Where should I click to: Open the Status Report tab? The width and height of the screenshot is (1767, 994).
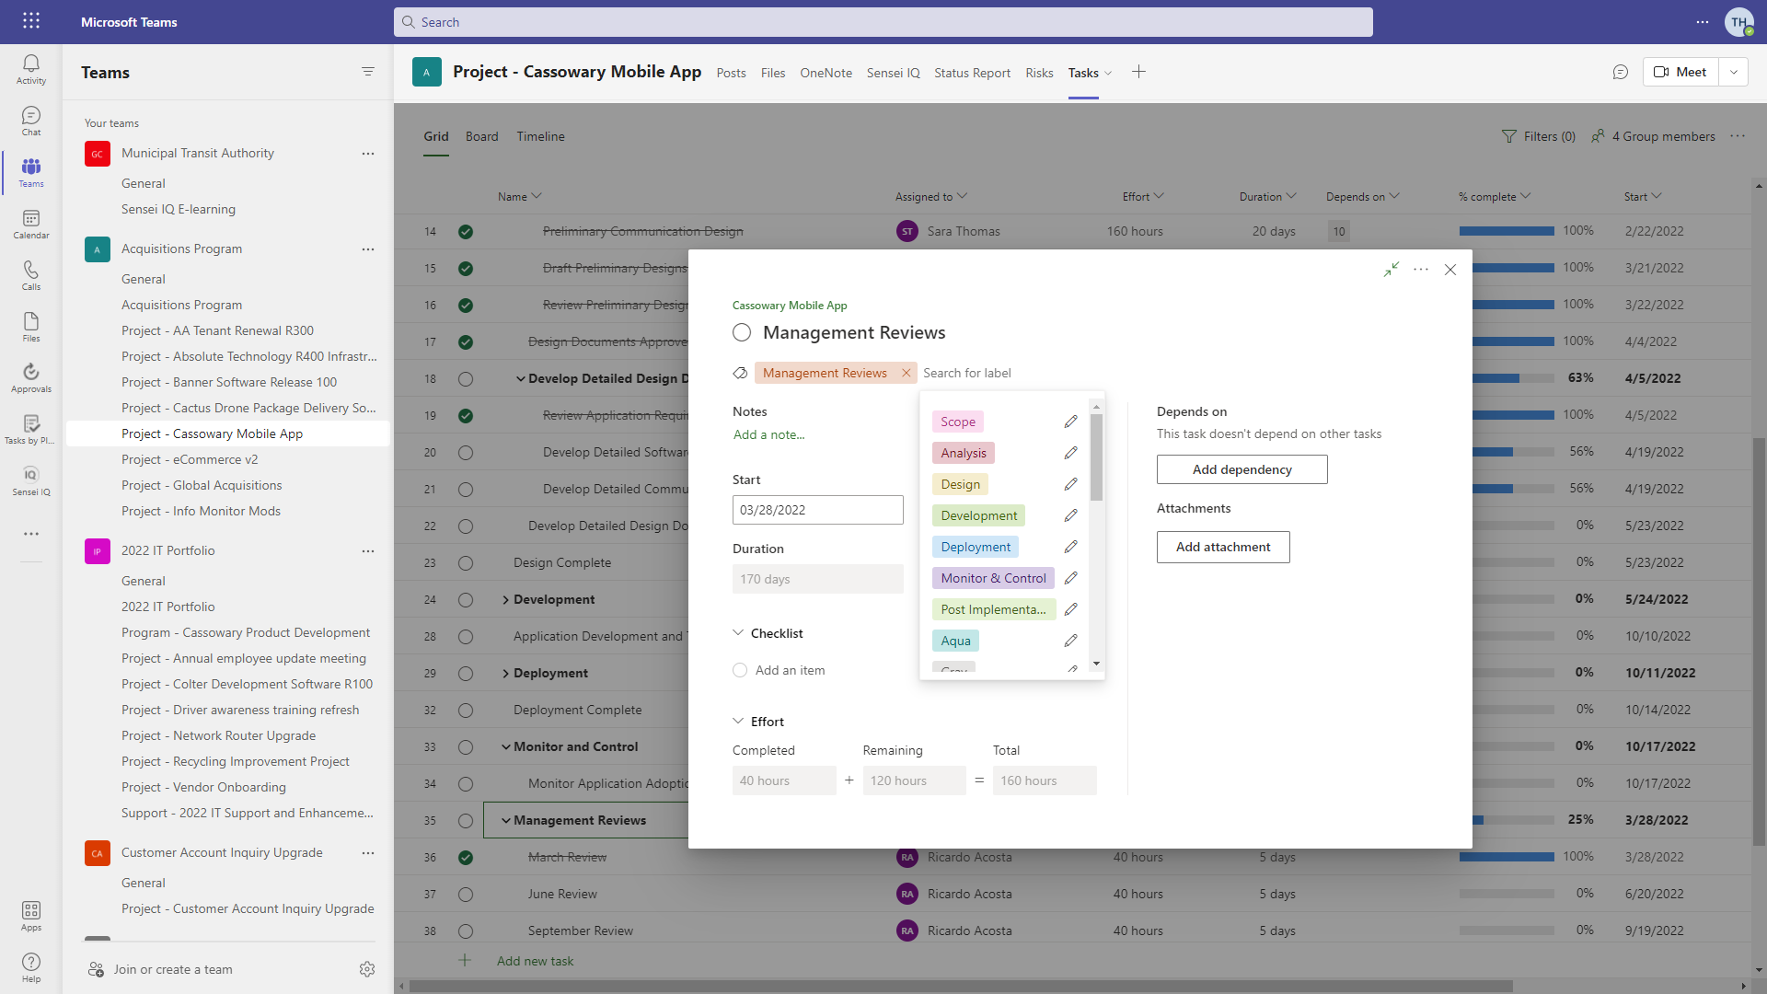tap(972, 73)
